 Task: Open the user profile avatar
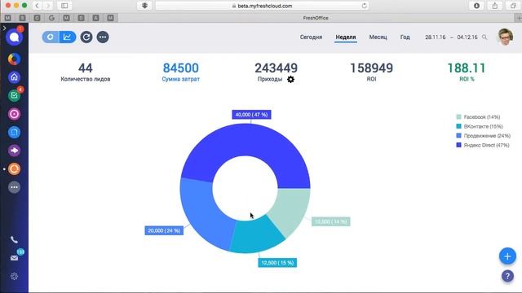click(506, 37)
